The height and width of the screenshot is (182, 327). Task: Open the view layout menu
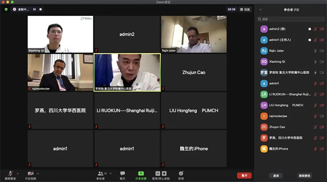[245, 9]
